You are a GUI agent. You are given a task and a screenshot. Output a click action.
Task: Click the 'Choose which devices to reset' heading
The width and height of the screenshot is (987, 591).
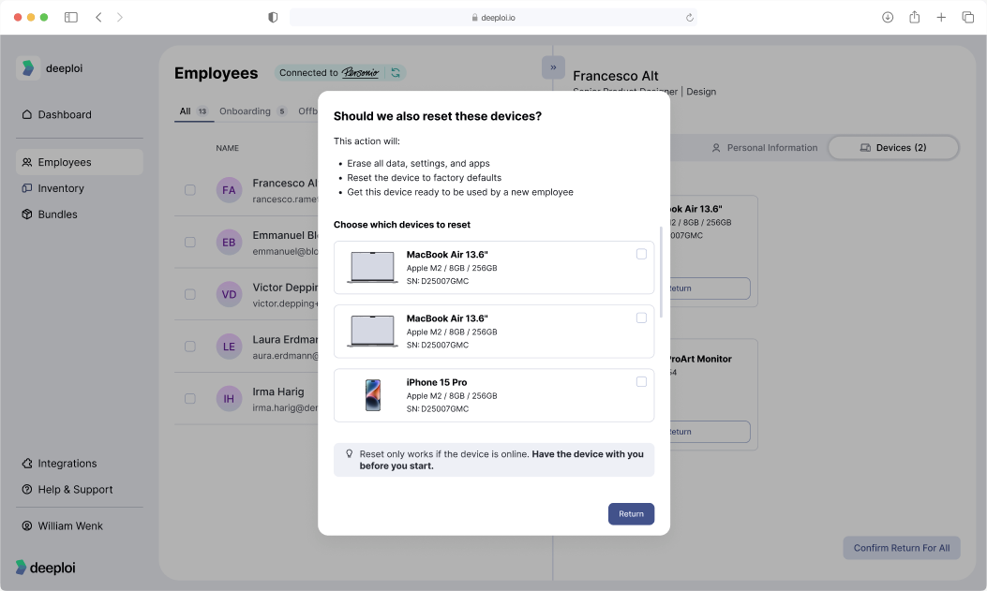401,225
